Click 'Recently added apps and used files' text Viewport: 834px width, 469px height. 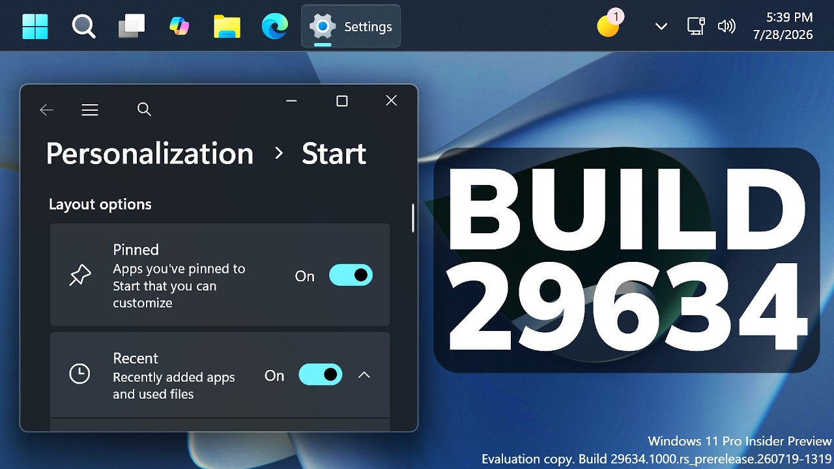tap(174, 386)
